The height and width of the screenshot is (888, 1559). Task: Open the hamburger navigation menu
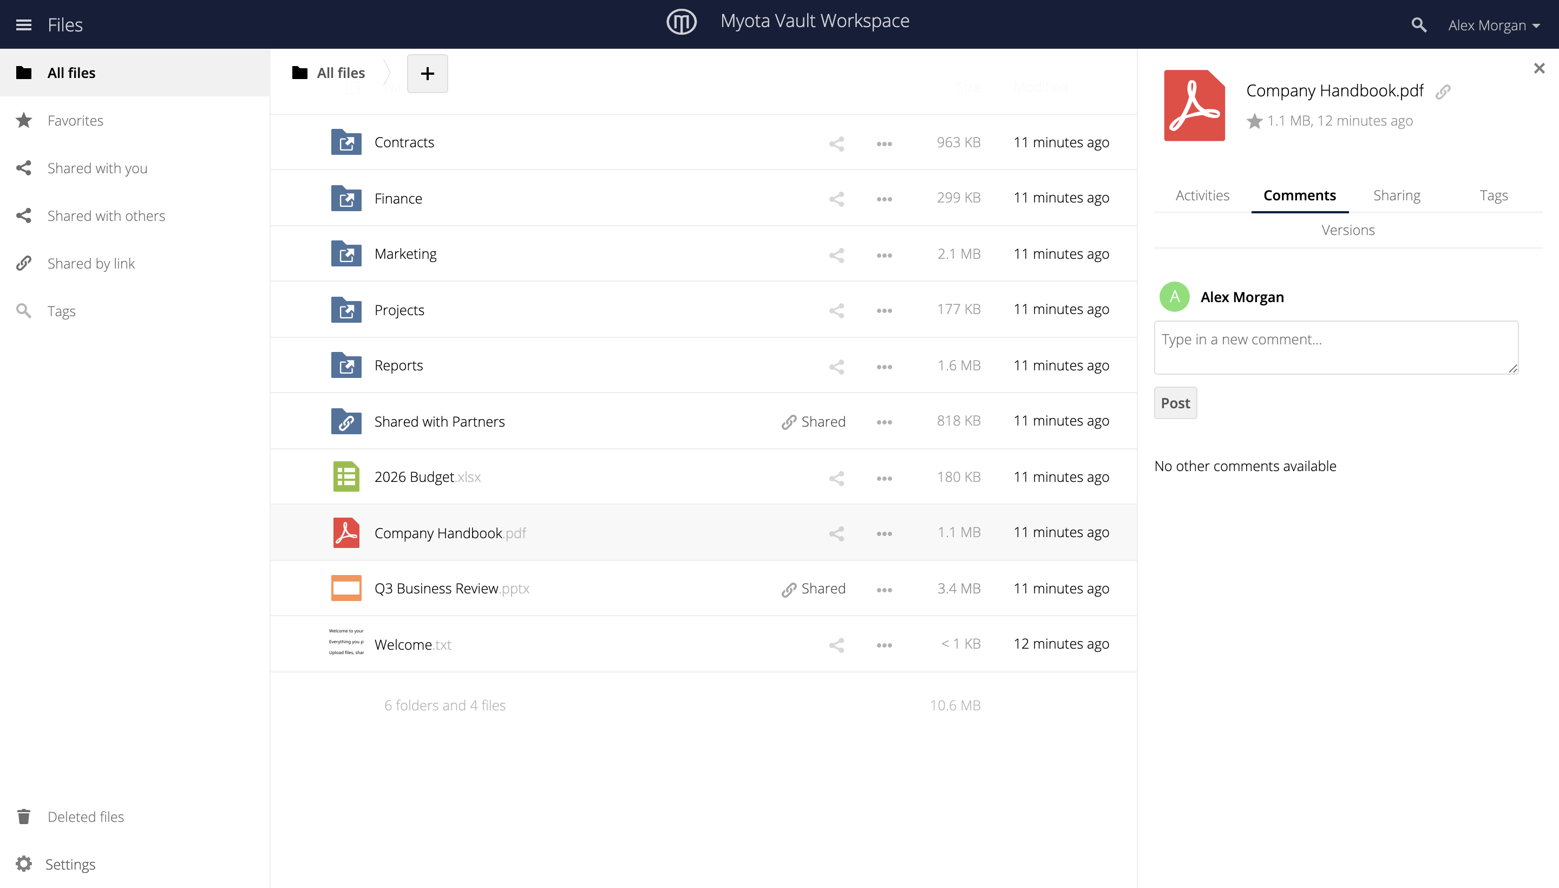(24, 25)
